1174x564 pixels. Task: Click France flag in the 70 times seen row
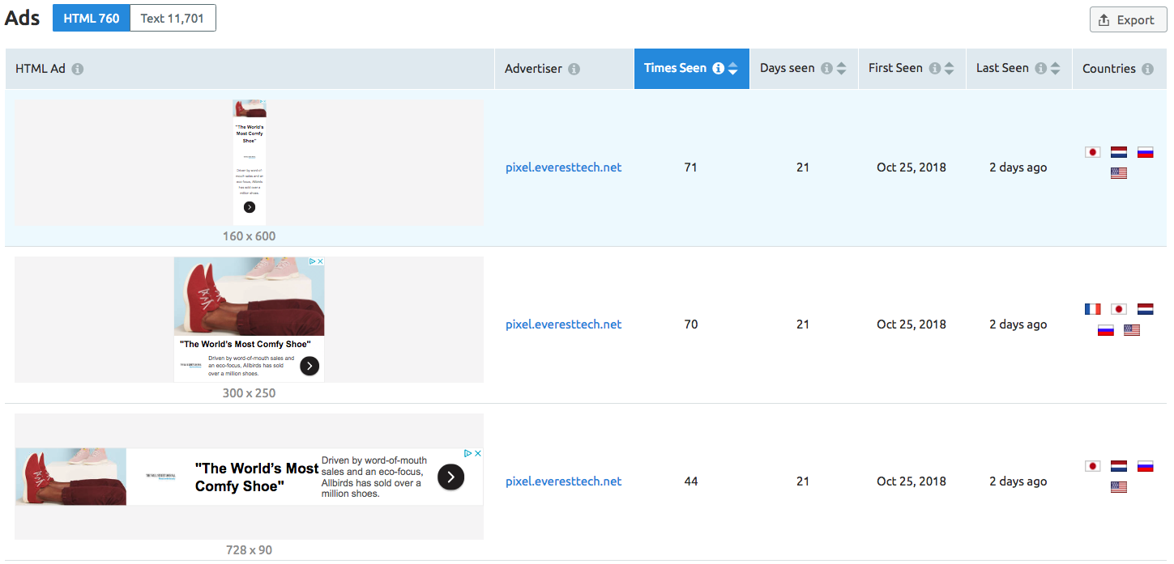tap(1093, 309)
